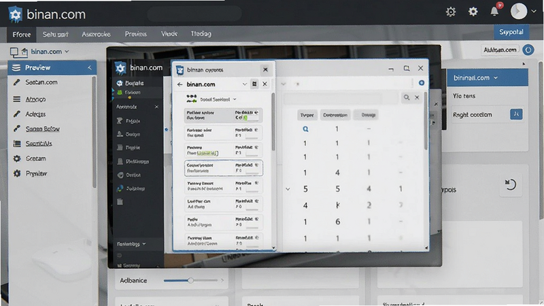This screenshot has height=306, width=544.
Task: Click the device icon left of binan.com dropdown
Action: tap(14, 52)
